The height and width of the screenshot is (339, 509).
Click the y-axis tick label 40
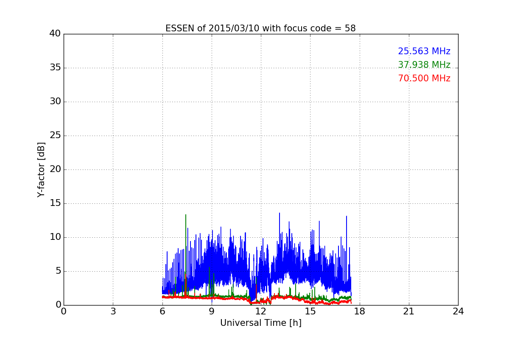55,34
